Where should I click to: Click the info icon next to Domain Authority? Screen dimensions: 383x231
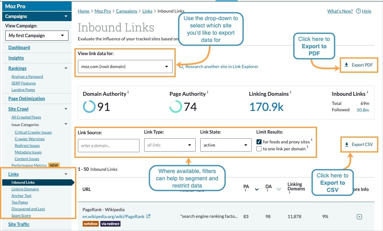pos(128,92)
